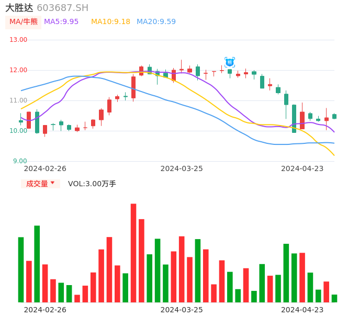The width and height of the screenshot is (359, 317).
Task: Click the 2024-03-25 date label under volume chart
Action: coord(182,310)
